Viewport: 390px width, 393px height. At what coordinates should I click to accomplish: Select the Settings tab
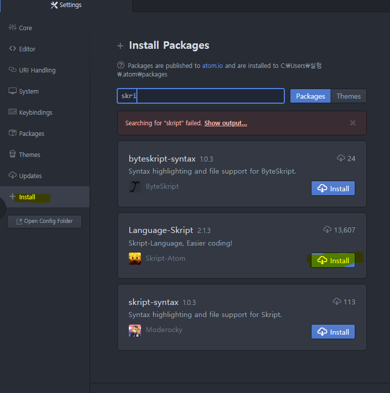click(66, 5)
